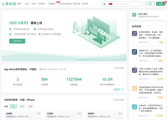
Task: Click the 免费榜 column heading
Action: tap(9, 114)
